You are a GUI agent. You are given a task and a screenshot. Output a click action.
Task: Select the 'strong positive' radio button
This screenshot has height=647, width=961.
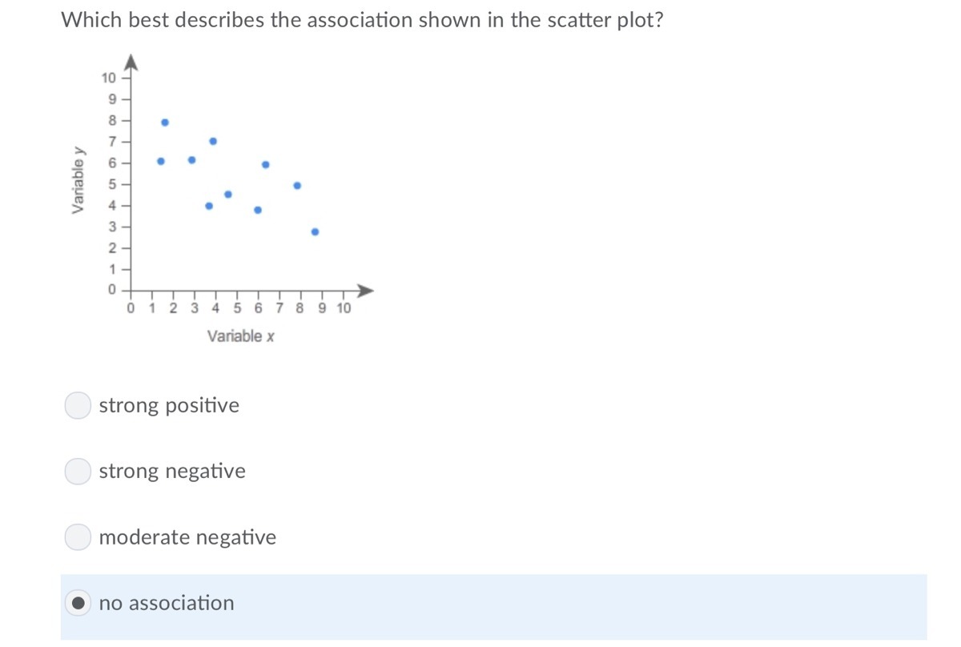[x=78, y=405]
